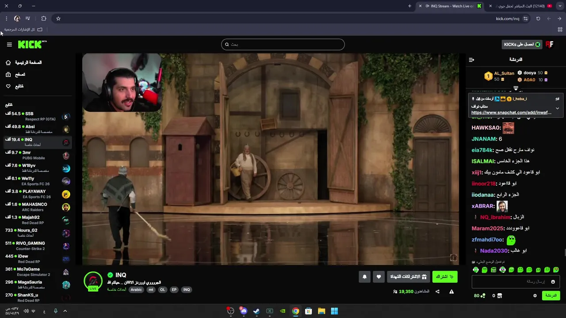The height and width of the screenshot is (318, 566).
Task: Open the user profile avatar at header
Action: pos(550,44)
